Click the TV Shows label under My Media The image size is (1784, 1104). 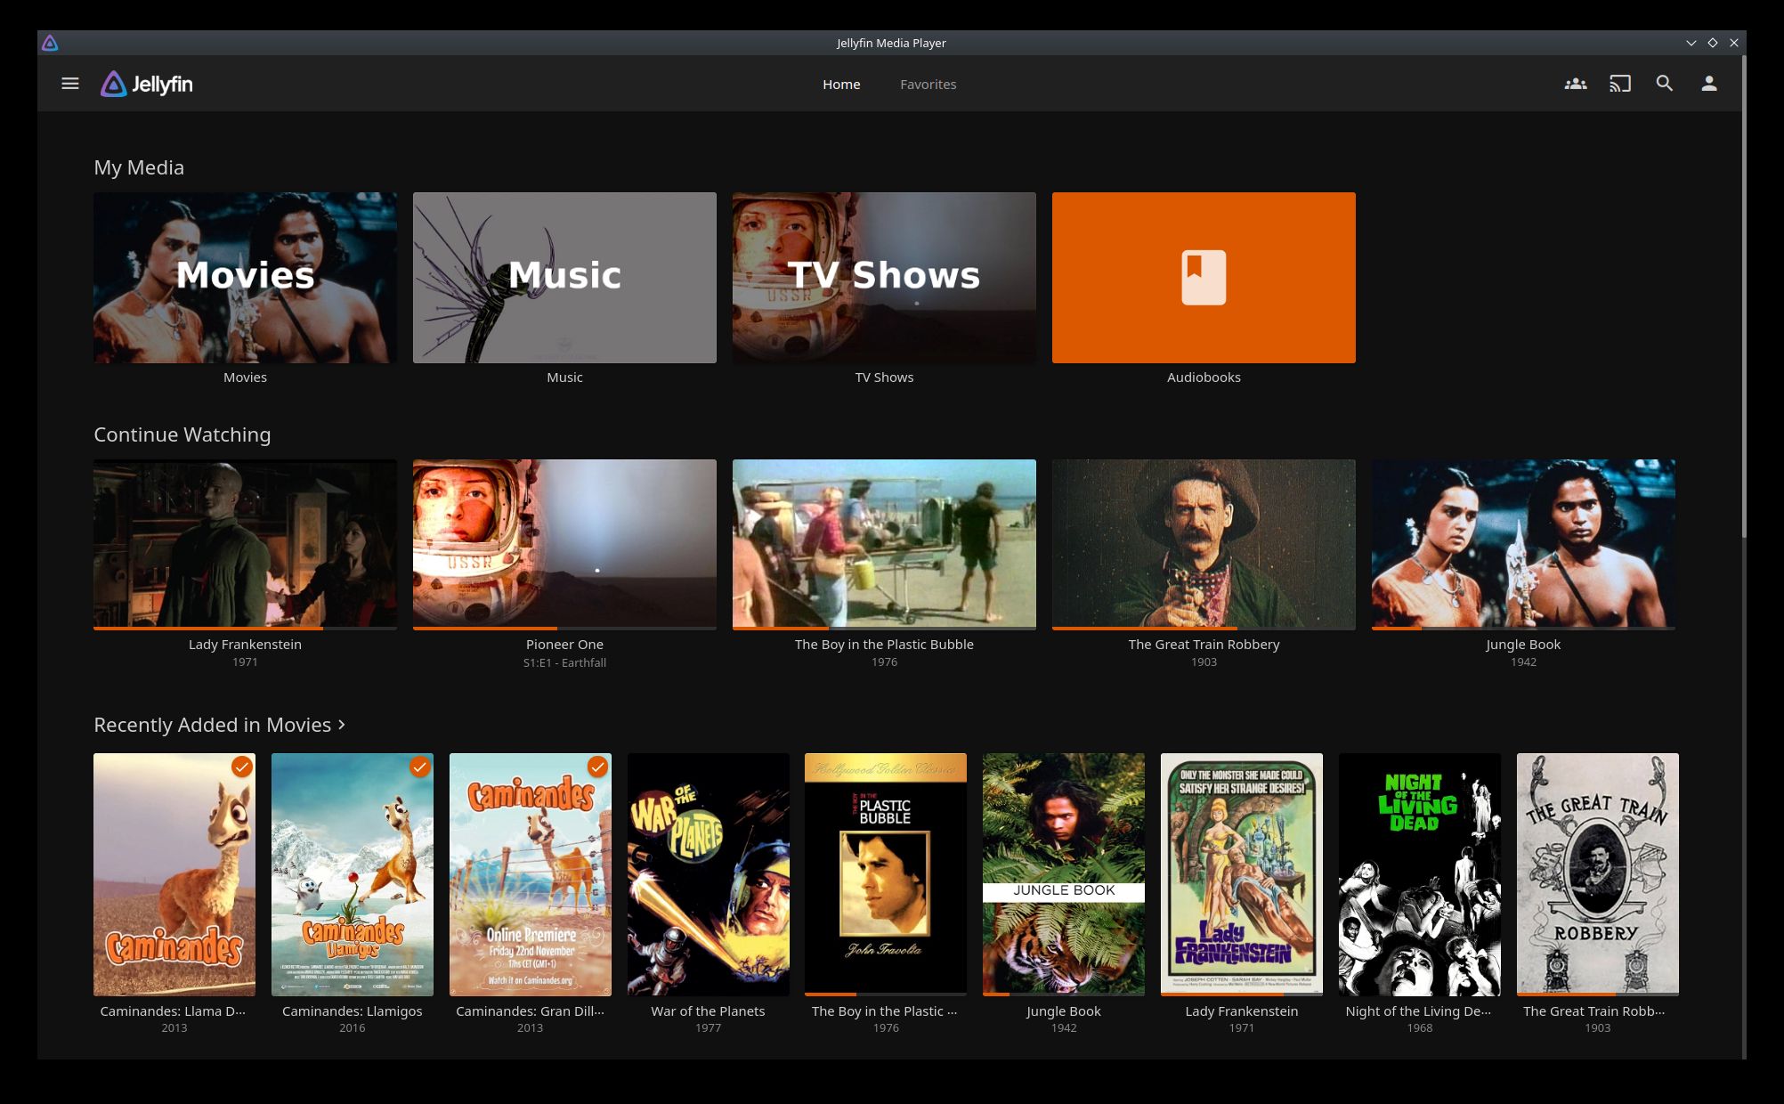pos(884,377)
